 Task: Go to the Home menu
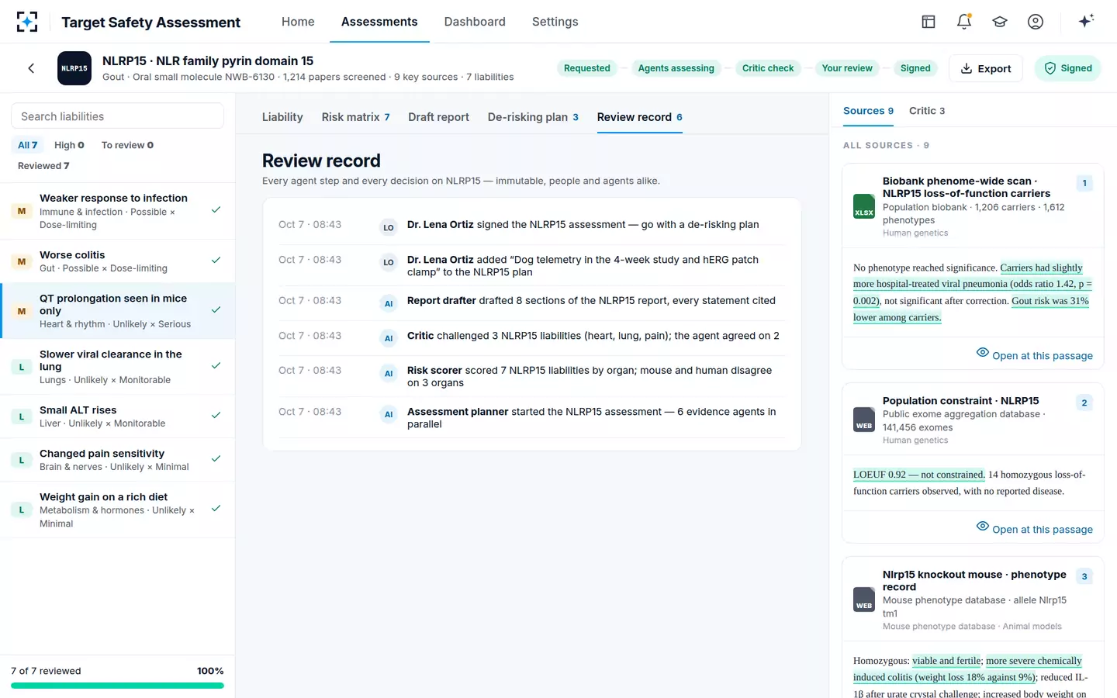pyautogui.click(x=298, y=22)
